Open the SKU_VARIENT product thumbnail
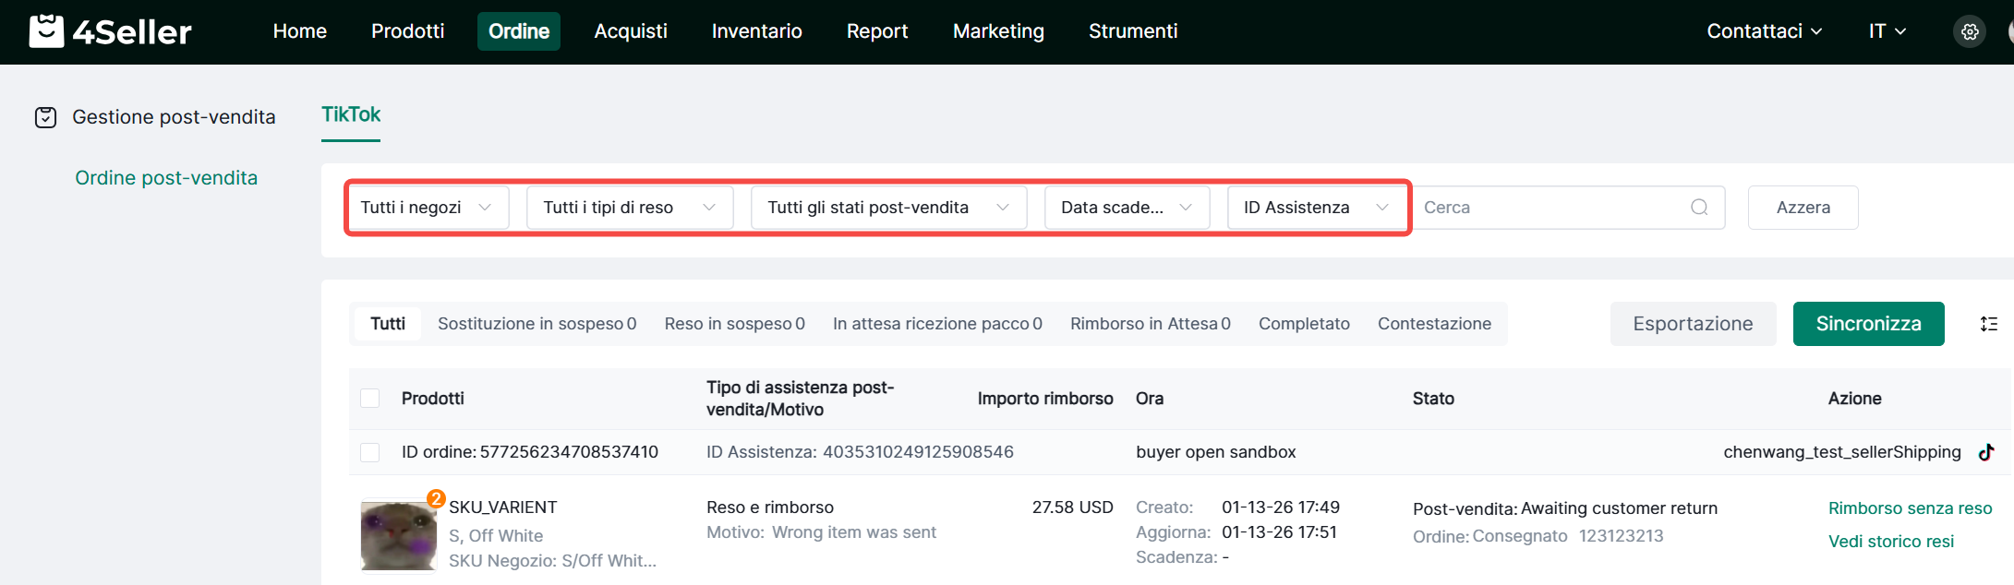The image size is (2014, 585). coord(398,535)
